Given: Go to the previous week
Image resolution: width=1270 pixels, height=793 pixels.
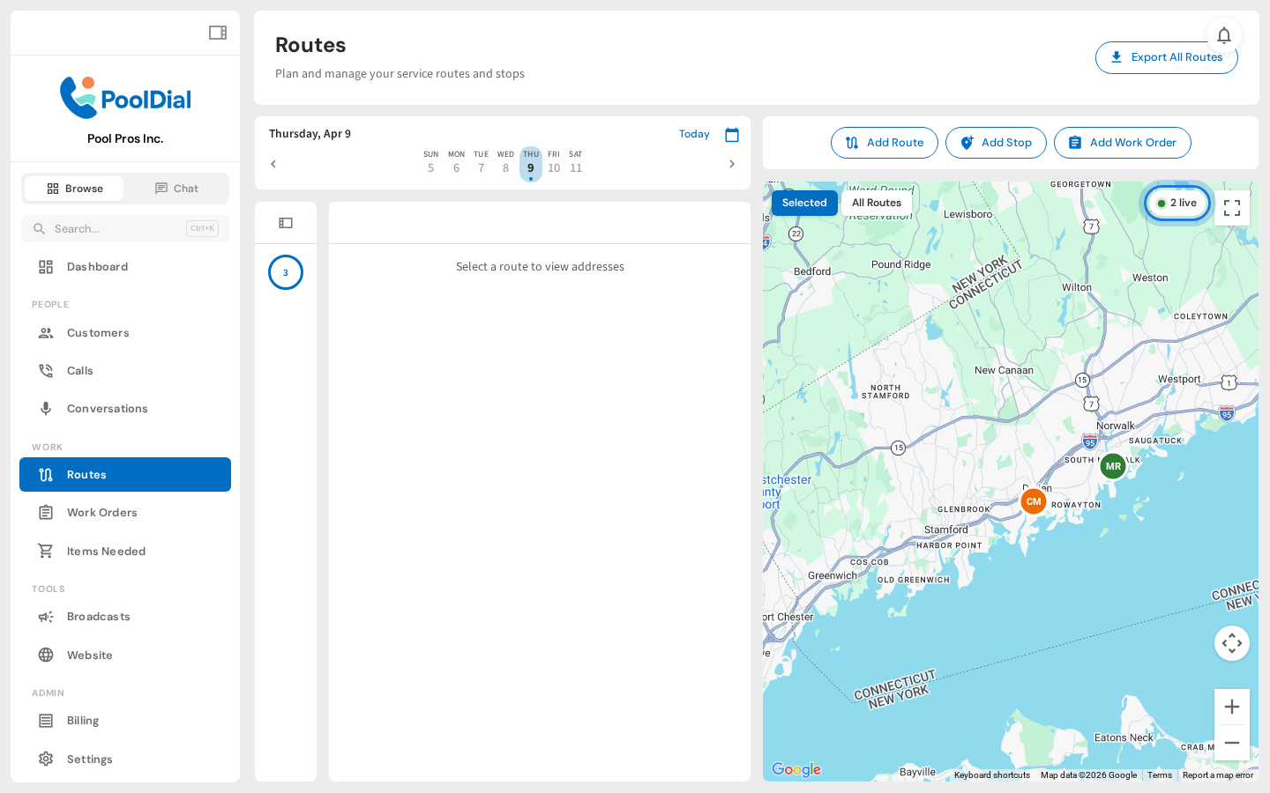Looking at the screenshot, I should [273, 164].
